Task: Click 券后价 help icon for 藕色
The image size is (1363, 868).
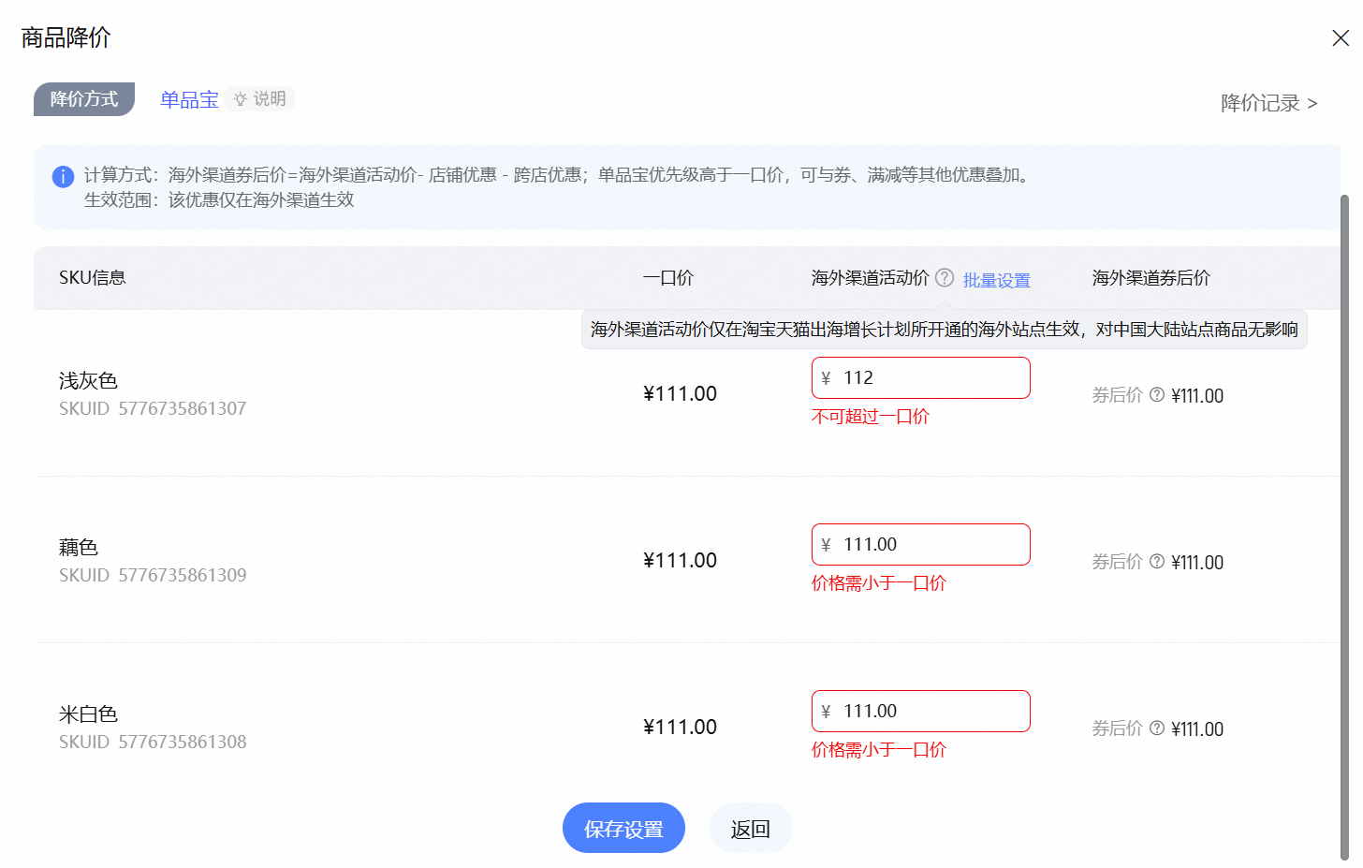Action: coord(1157,562)
